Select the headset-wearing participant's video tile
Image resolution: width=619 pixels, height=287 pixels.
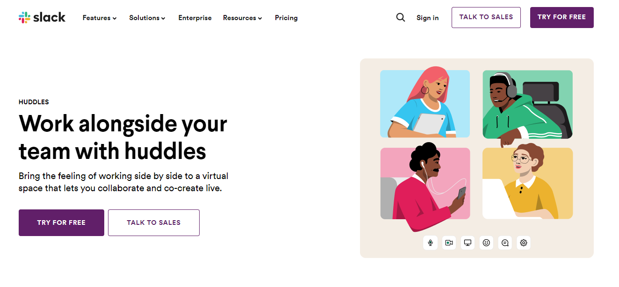coord(527,103)
